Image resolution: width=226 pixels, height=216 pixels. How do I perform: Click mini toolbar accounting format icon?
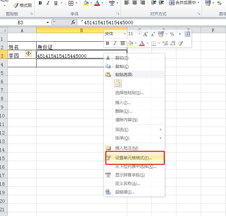click(161, 34)
